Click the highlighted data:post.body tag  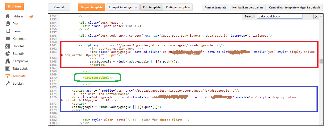[98, 78]
